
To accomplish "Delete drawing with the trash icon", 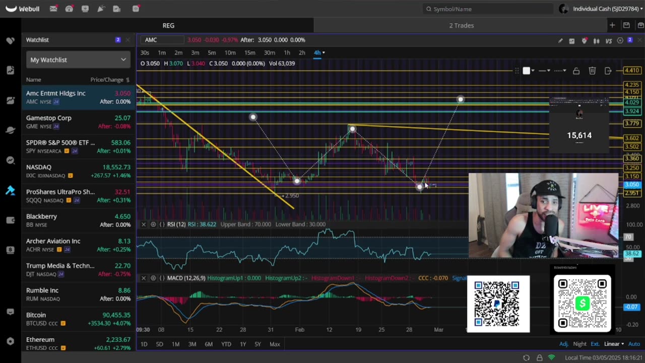I will pyautogui.click(x=592, y=71).
